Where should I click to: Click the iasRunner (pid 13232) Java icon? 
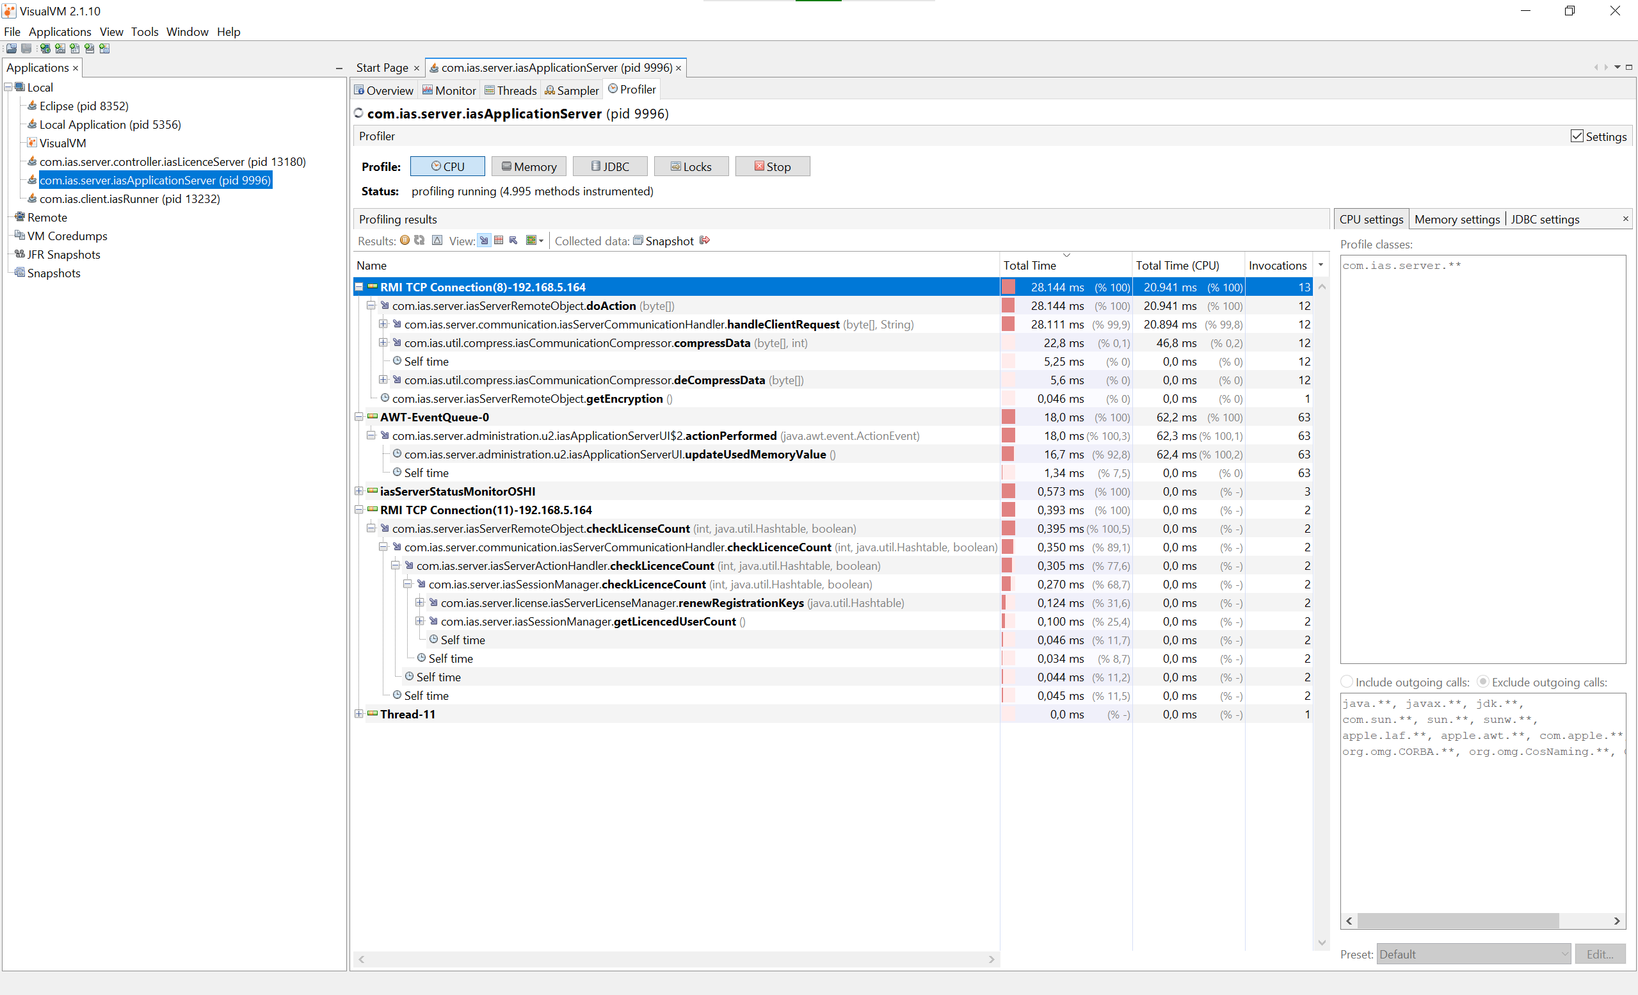click(32, 199)
